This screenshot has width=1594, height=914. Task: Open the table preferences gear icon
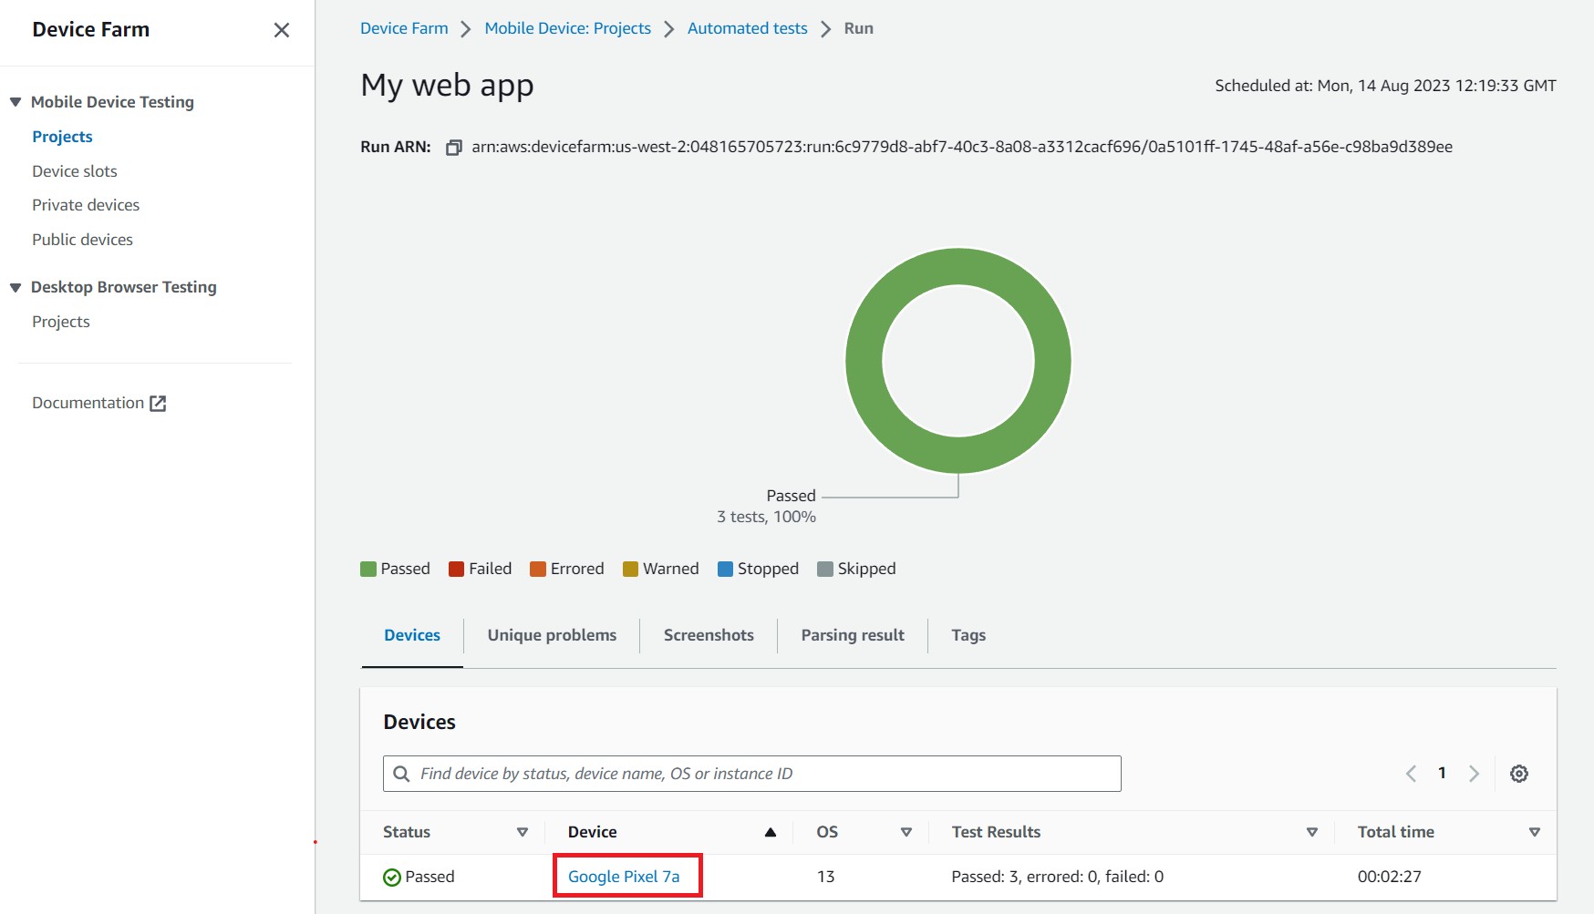tap(1518, 774)
